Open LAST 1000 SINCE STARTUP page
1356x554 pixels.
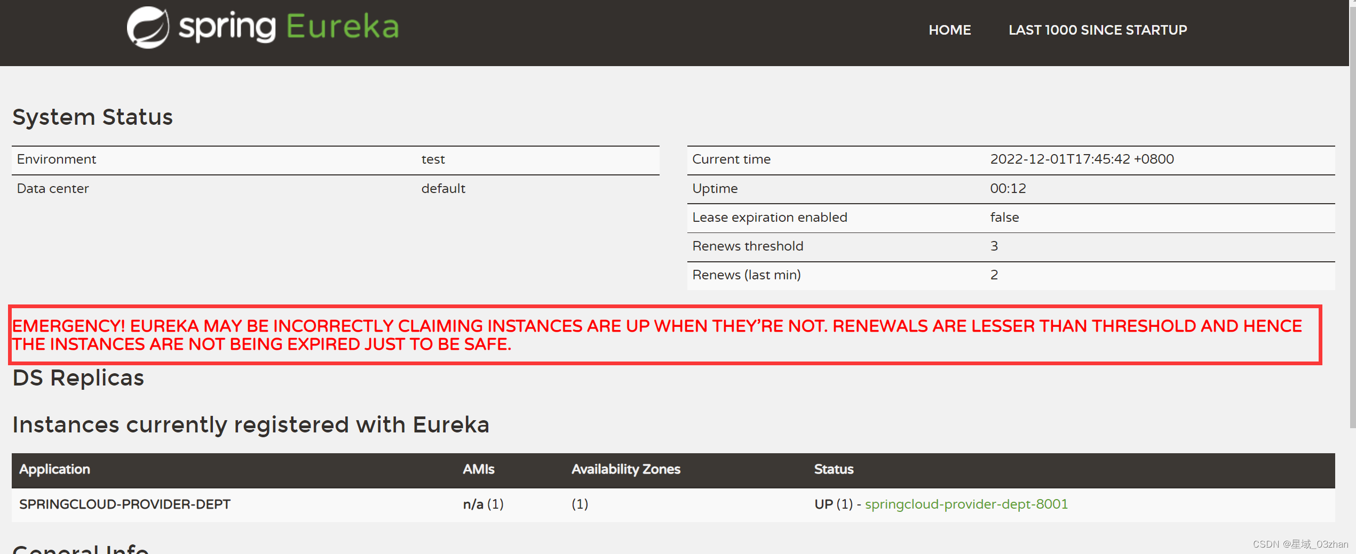(1097, 30)
